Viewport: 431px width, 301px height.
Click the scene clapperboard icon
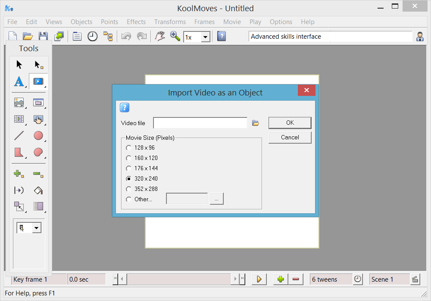click(415, 279)
